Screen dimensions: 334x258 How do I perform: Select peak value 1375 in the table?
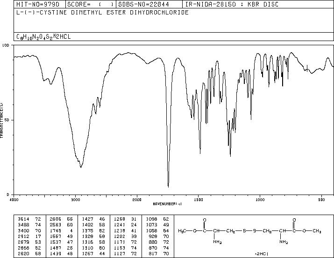87,230
